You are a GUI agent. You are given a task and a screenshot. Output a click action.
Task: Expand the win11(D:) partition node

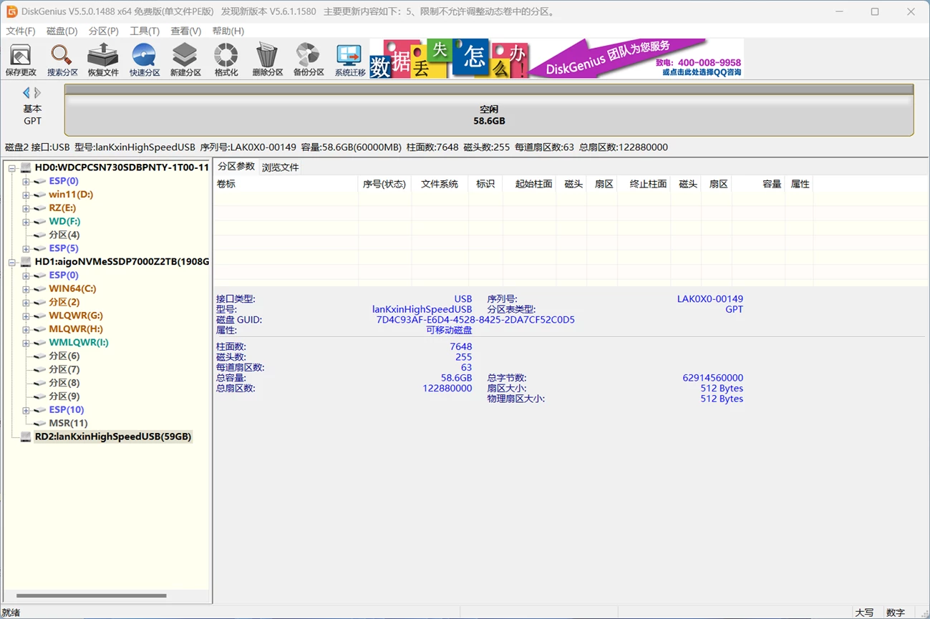[x=26, y=195]
